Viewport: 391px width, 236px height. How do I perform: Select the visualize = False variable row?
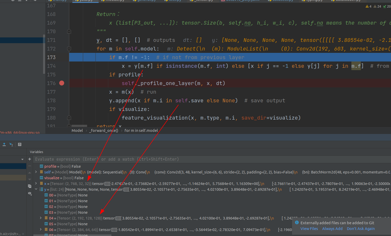coord(212,178)
